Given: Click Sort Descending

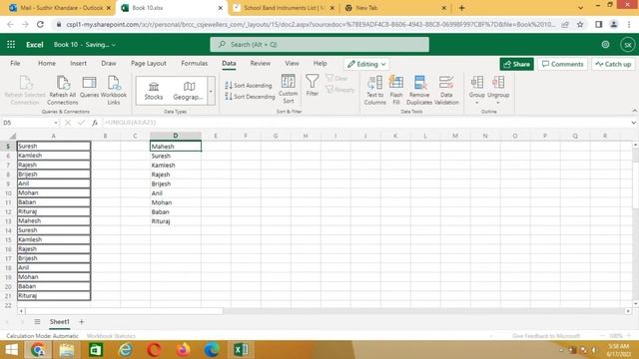Looking at the screenshot, I should (250, 97).
